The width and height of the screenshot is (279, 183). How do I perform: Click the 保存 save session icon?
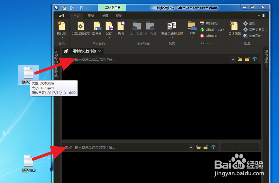click(109, 26)
